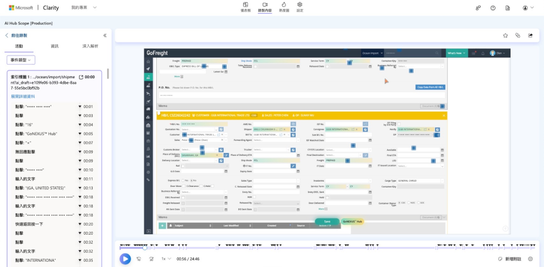Open the player settings gear icon
The width and height of the screenshot is (544, 267).
pos(530,259)
